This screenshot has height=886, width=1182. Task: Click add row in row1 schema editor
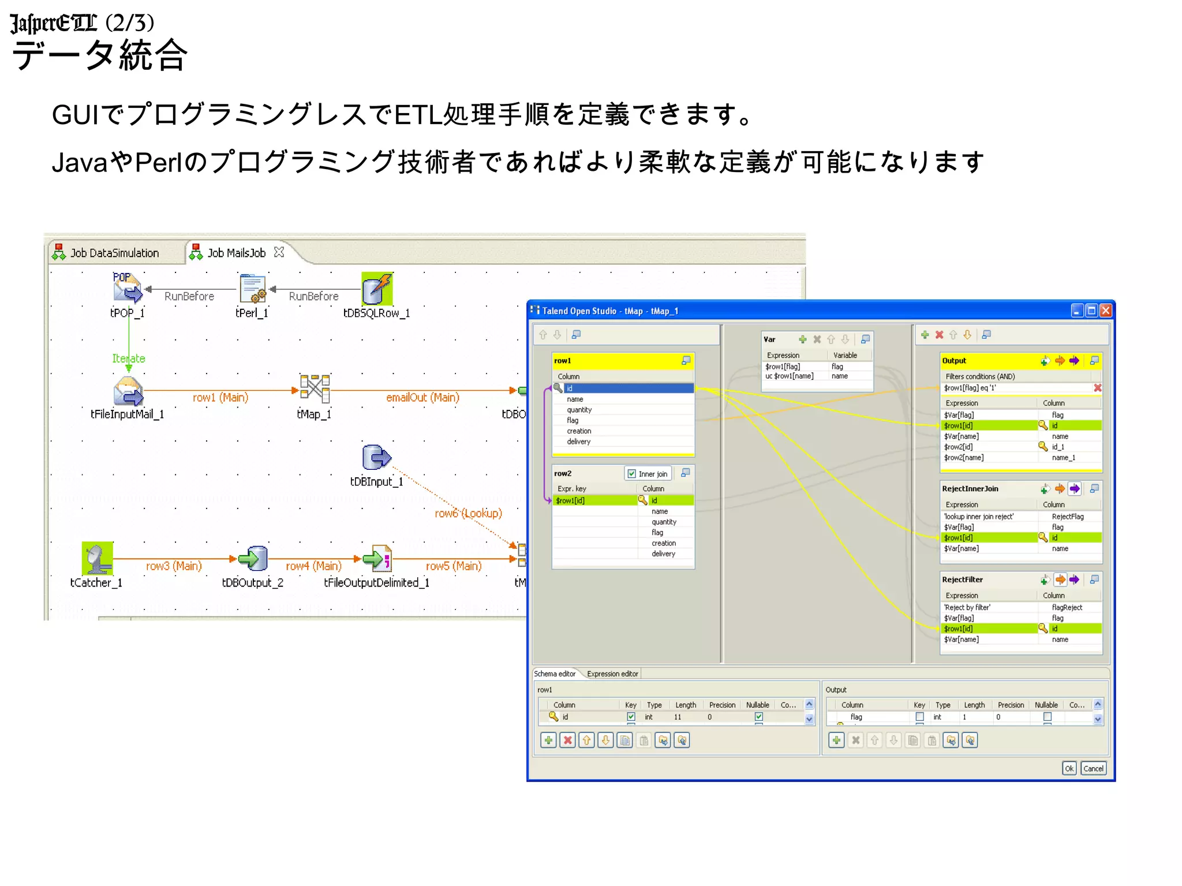pos(548,740)
